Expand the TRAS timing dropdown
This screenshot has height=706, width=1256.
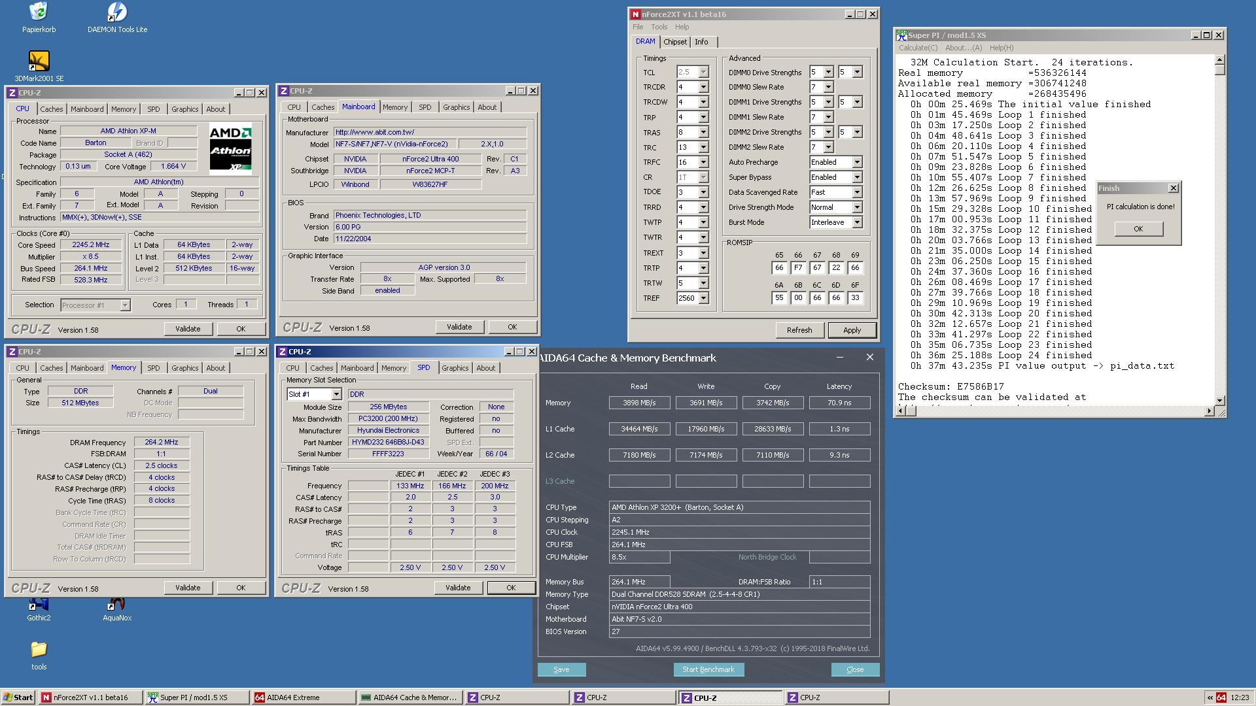[703, 132]
